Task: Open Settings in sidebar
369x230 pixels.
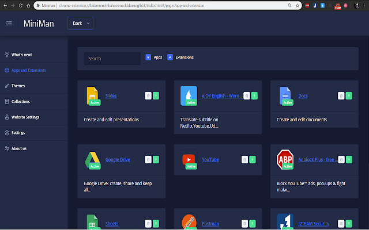Action: (x=18, y=133)
